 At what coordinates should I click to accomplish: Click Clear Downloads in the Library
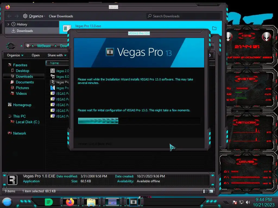pos(61,16)
